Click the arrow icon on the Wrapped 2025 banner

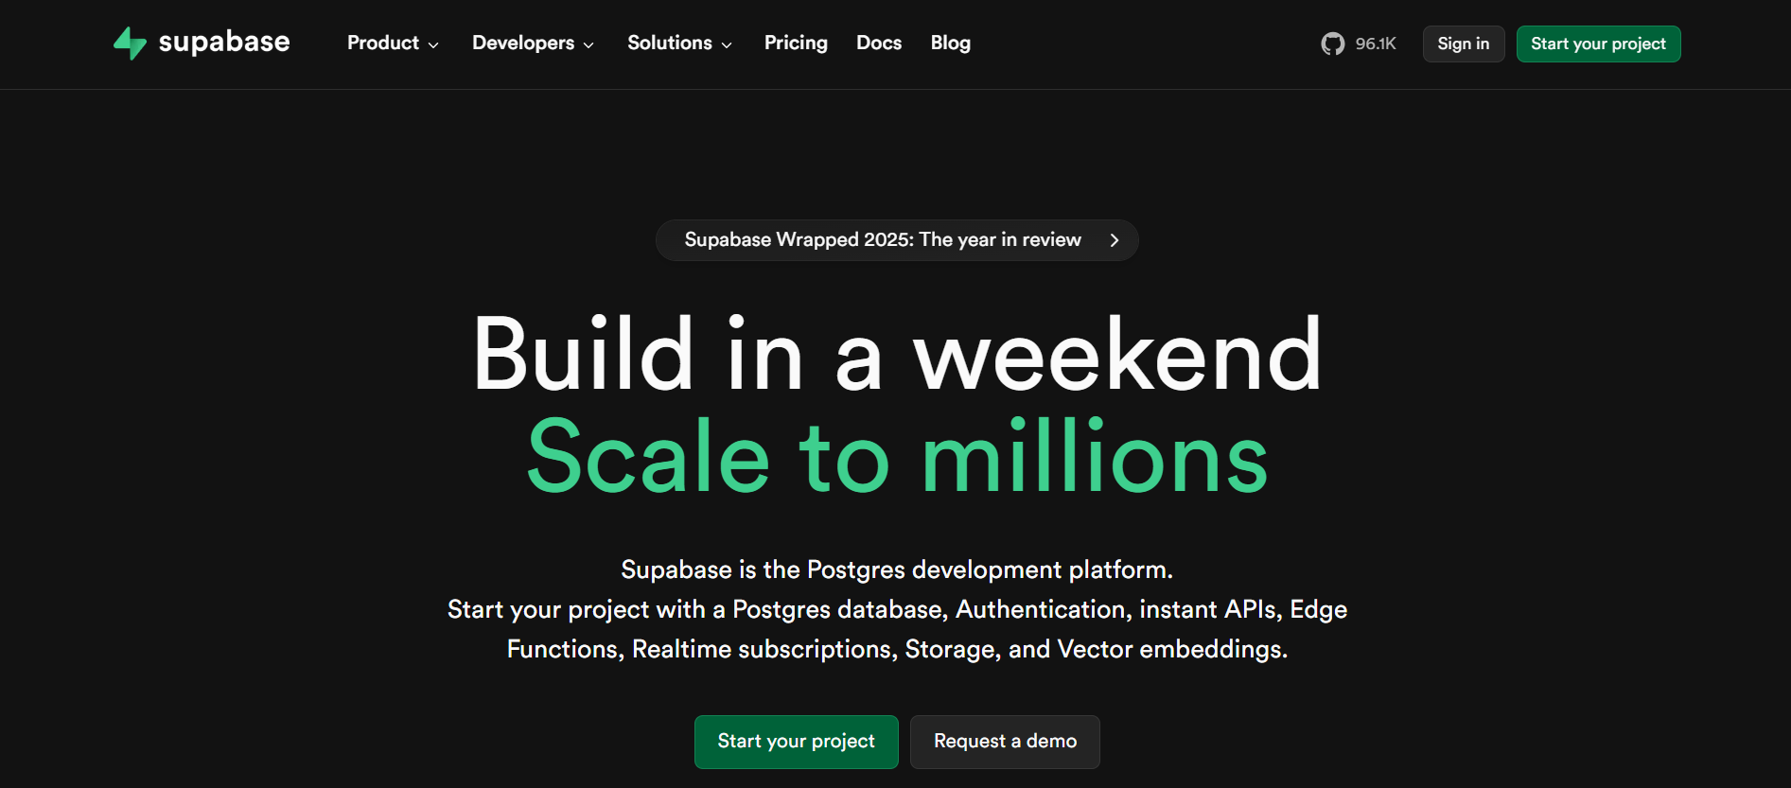pos(1114,239)
